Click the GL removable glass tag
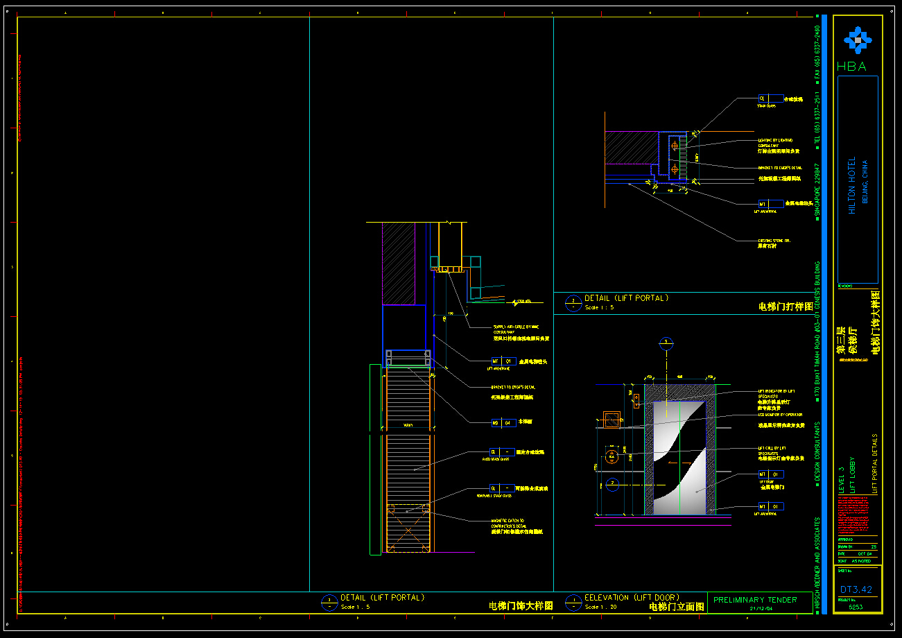 (503, 488)
